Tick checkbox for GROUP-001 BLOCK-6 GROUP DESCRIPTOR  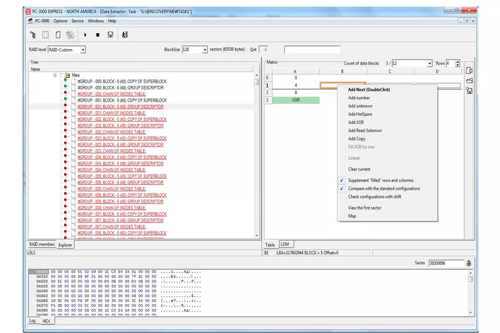[74, 107]
